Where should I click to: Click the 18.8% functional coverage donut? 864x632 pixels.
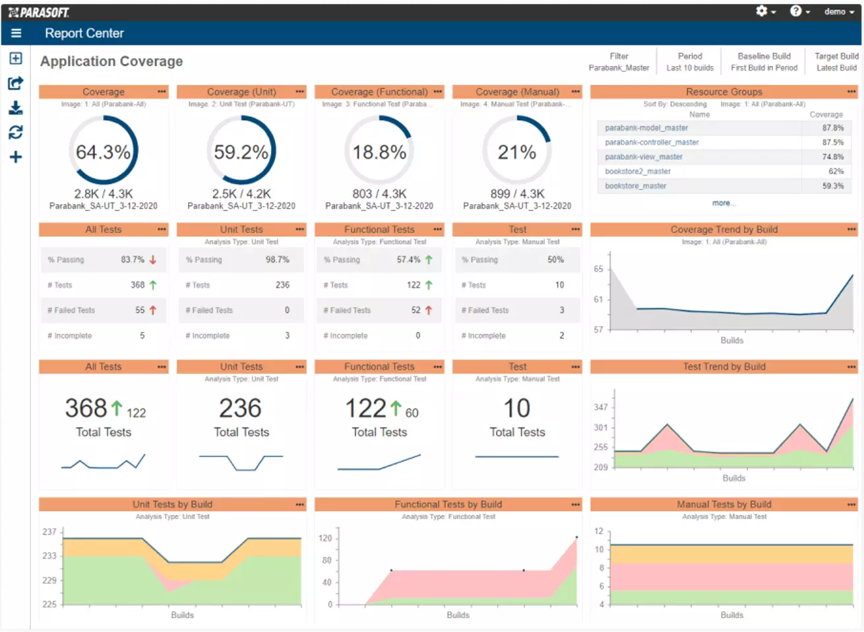[379, 151]
